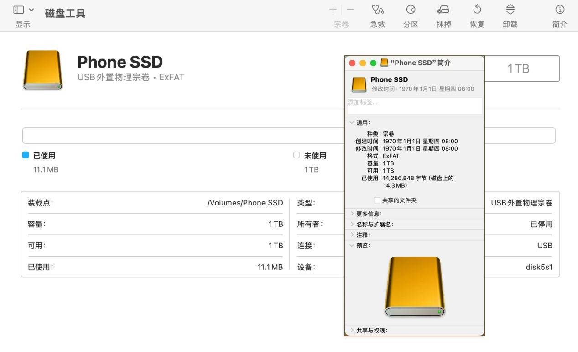Screen dimensions: 578x352
Task: Open the display options dropdown chevron
Action: tap(31, 10)
